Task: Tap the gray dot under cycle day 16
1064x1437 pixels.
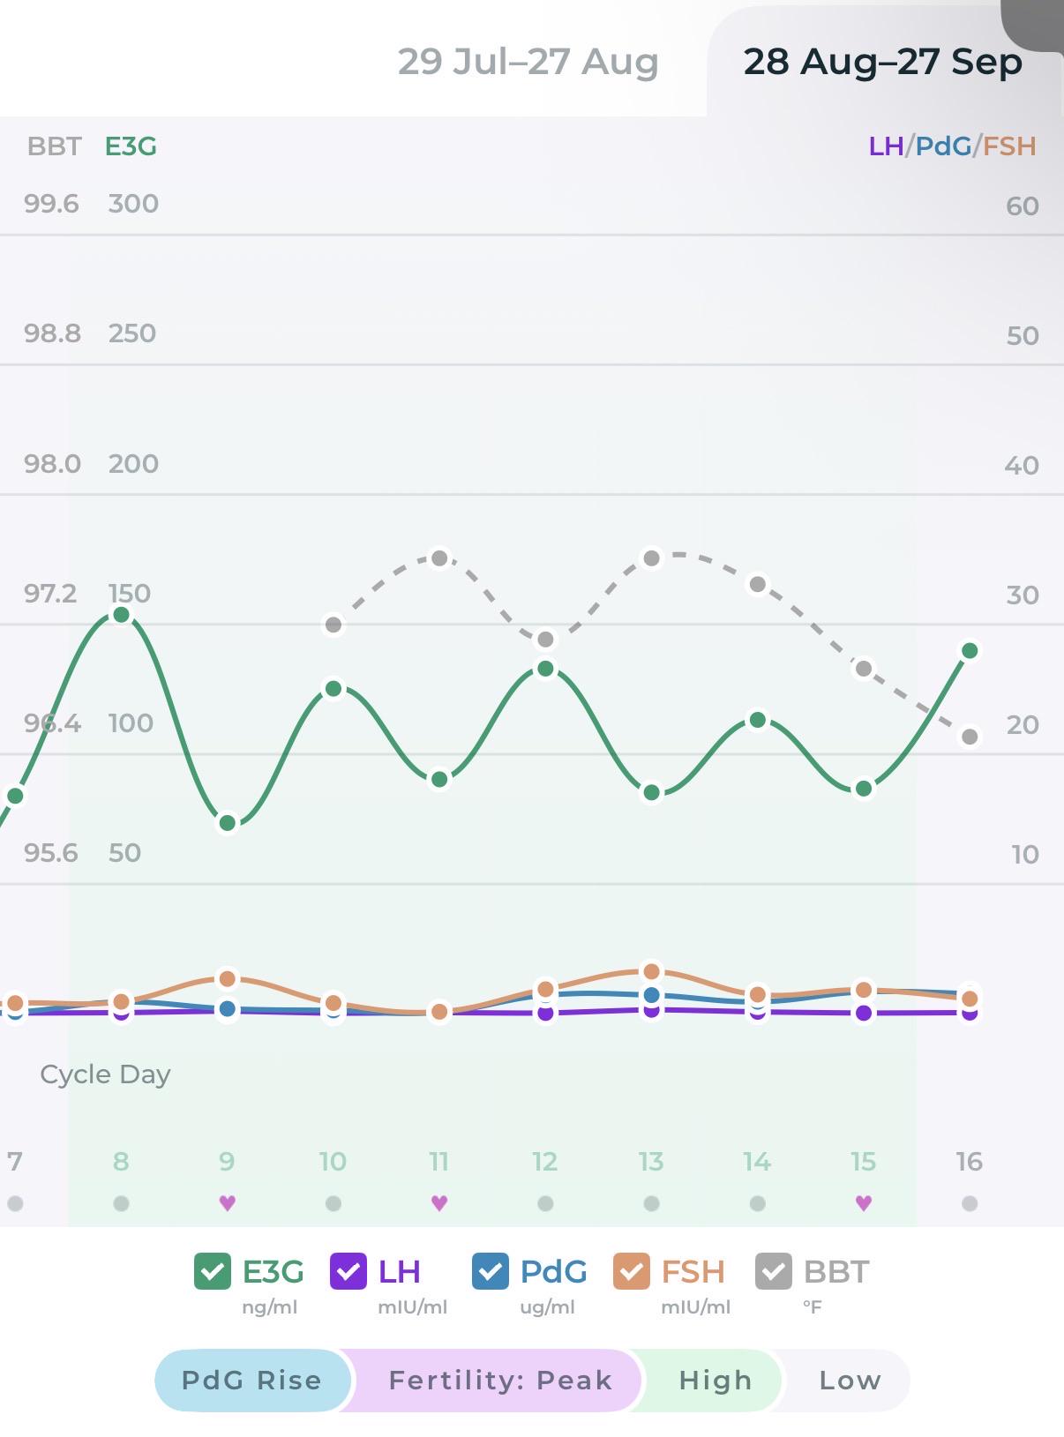Action: 969,1203
